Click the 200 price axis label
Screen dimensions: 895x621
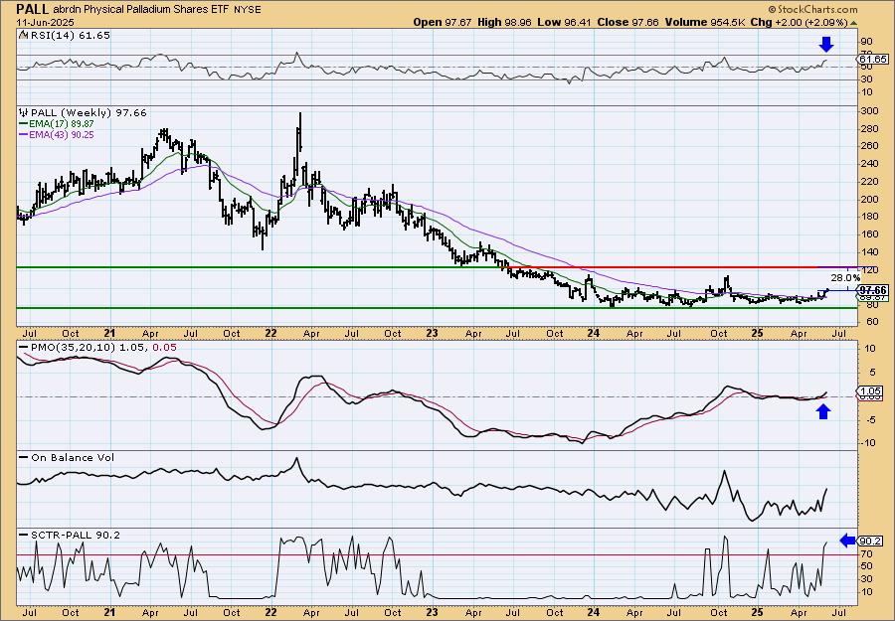(x=870, y=199)
